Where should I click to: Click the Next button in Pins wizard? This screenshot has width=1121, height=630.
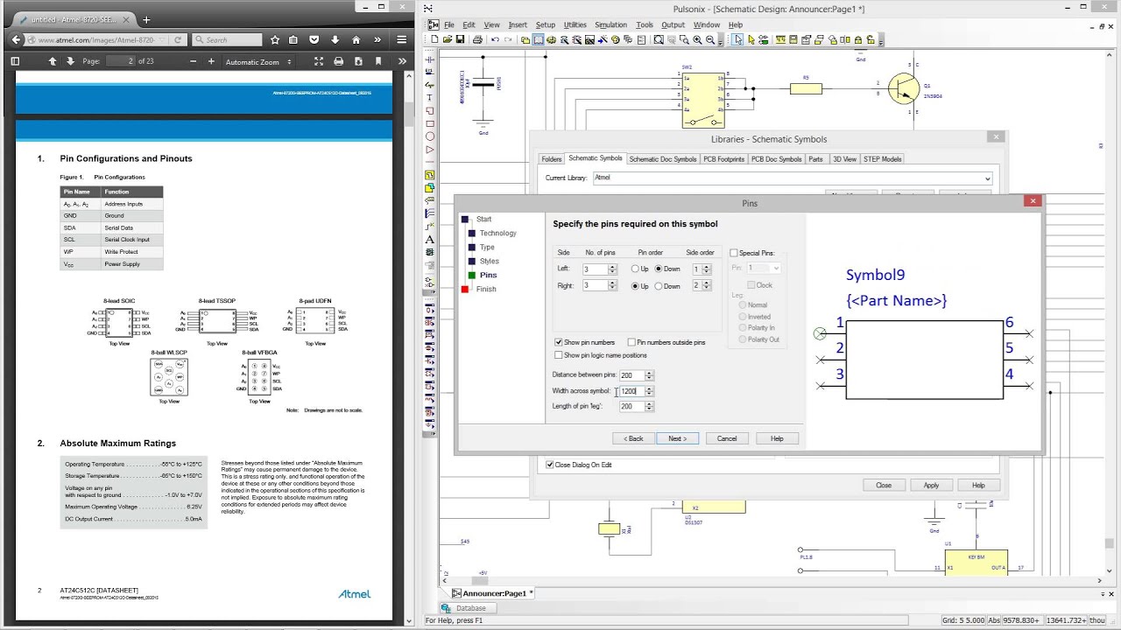click(x=678, y=438)
